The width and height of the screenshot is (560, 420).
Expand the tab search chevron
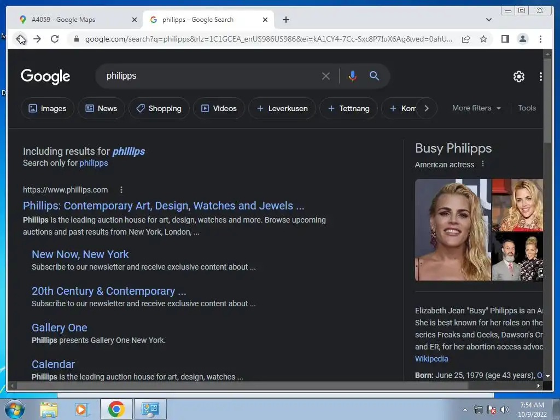[488, 20]
